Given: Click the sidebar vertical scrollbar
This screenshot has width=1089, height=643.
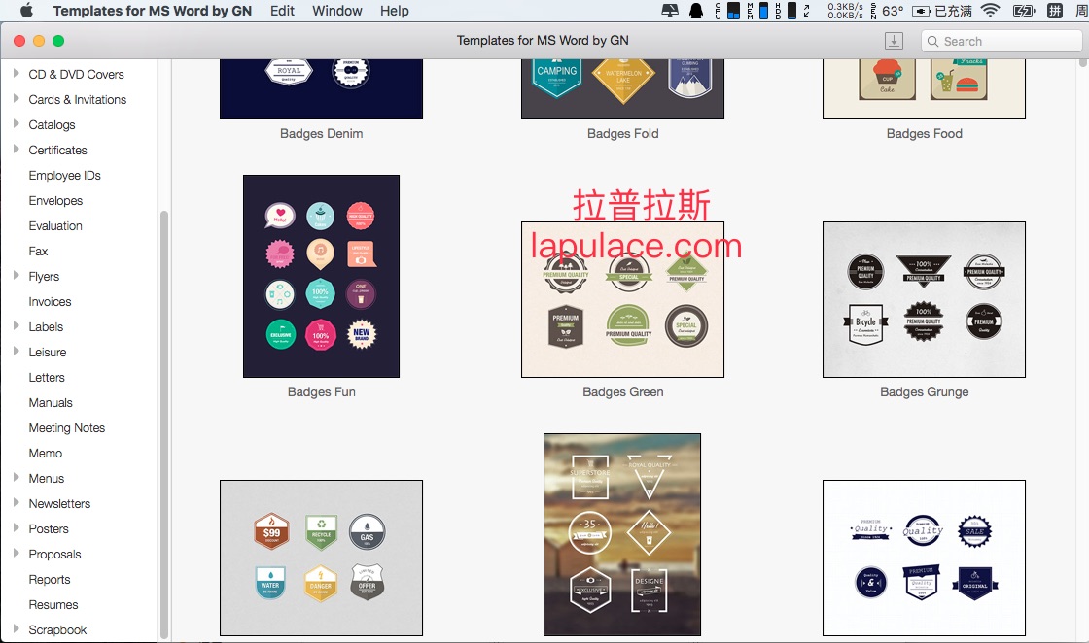Looking at the screenshot, I should point(164,423).
